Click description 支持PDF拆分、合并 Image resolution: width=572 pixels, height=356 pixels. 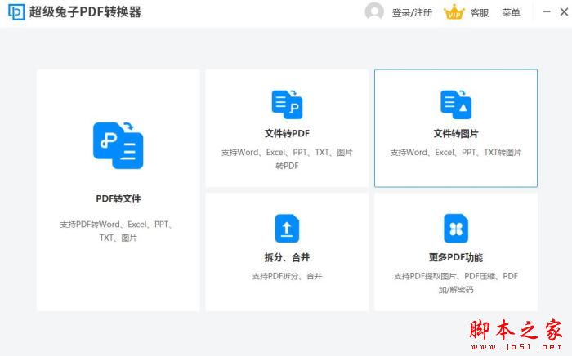287,276
